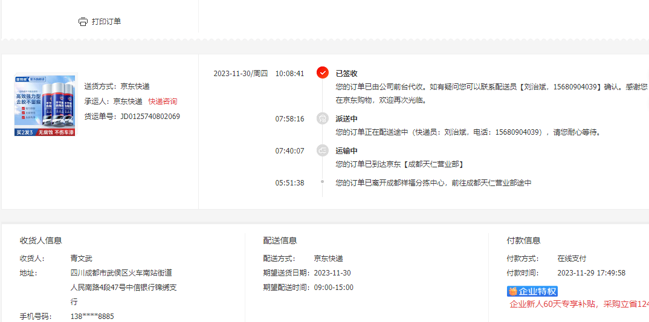Click the 配送信息 section heading
Image resolution: width=649 pixels, height=322 pixels.
[x=280, y=241]
